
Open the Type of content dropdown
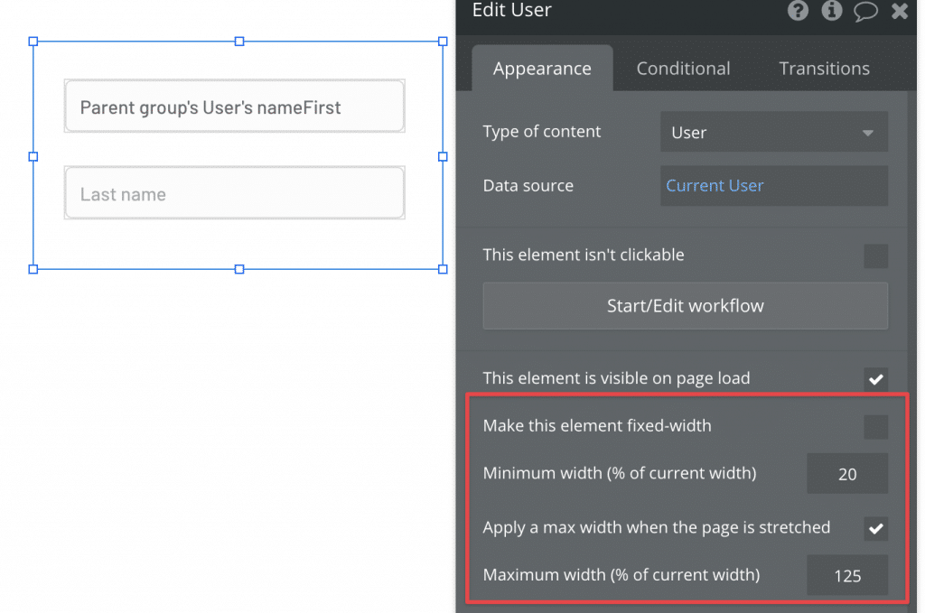click(773, 131)
